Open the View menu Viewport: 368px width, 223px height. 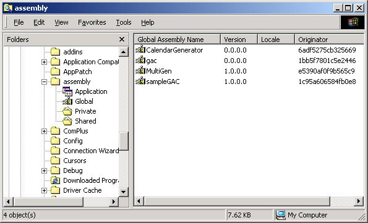point(61,22)
